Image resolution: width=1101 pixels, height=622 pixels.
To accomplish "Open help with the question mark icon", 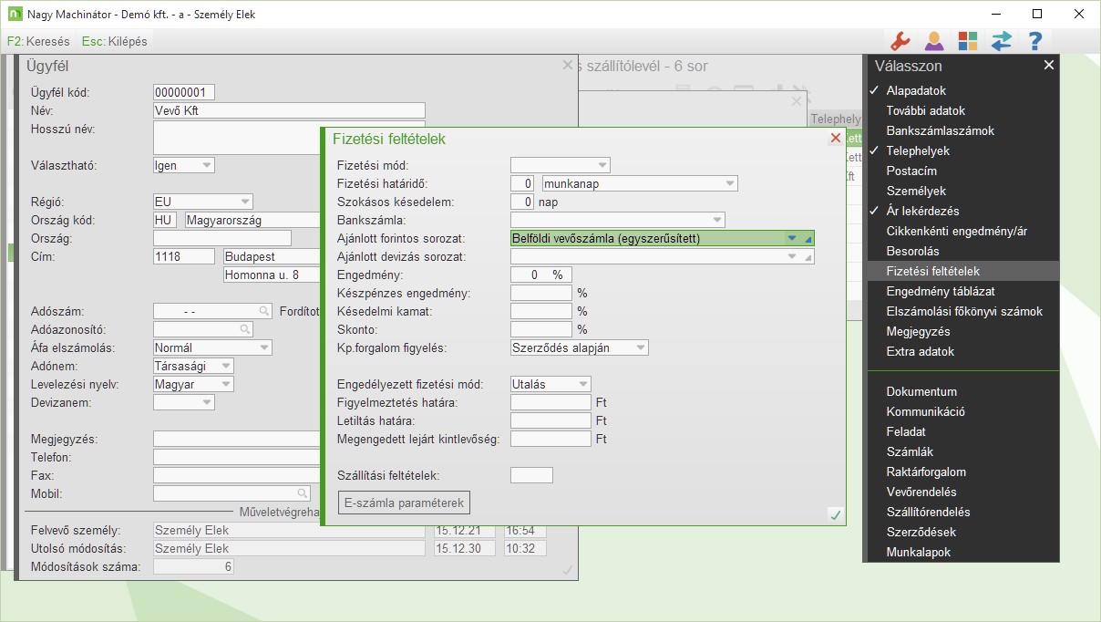I will click(1034, 41).
